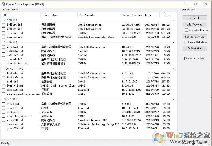This screenshot has width=212, height=146.
Task: Collapse the 10 - 100 KB group
Action: (x=174, y=99)
